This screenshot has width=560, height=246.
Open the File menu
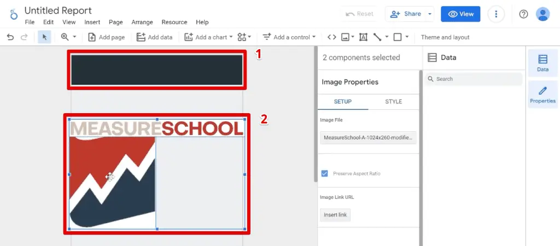click(30, 22)
